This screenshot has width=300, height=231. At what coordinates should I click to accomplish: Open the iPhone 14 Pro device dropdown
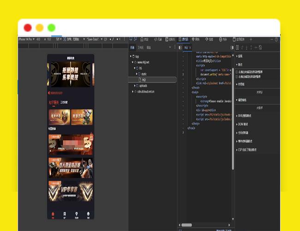click(x=26, y=39)
